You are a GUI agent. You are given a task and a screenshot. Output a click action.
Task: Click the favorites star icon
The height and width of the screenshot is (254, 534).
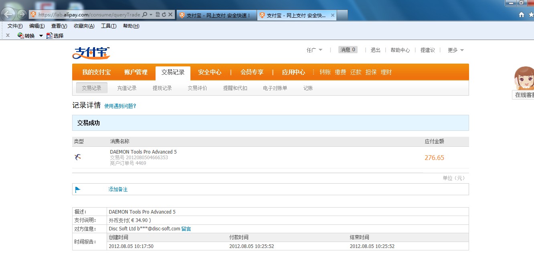coord(531,15)
